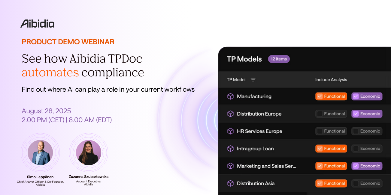Select the Manufacturing row name
391x195 pixels.
point(254,96)
